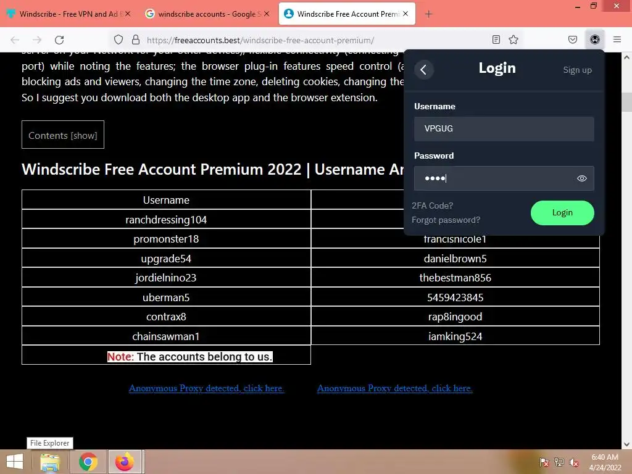Click the muted volume tray icon
Viewport: 632px width, 474px height.
(573, 462)
